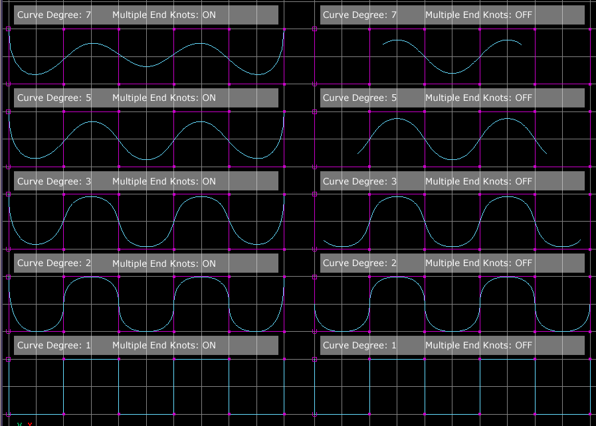The image size is (596, 426).
Task: Click the 'Multiple End Knots: OFF' degree 7 label
Action: point(478,15)
